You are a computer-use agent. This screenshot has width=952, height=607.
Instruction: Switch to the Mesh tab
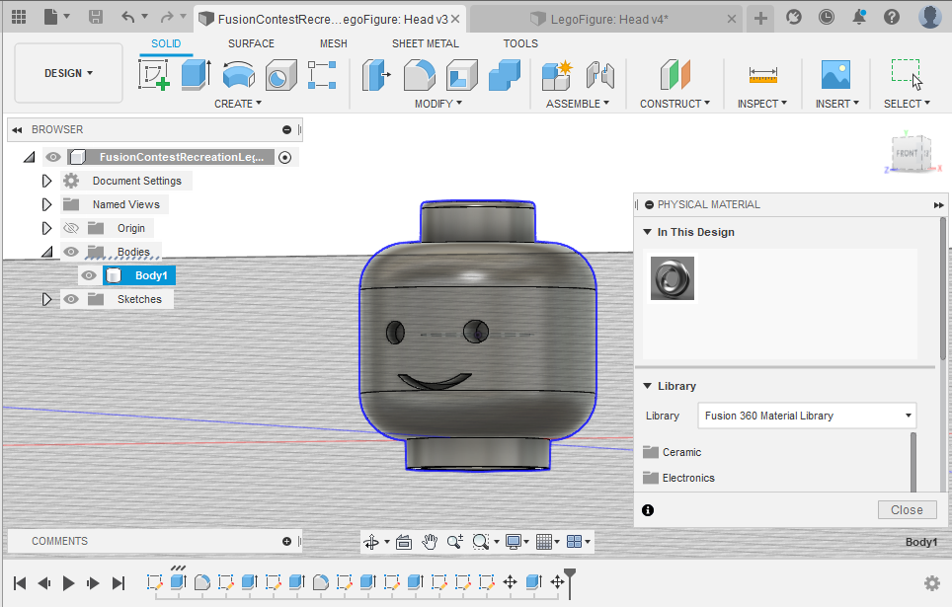[x=334, y=43]
